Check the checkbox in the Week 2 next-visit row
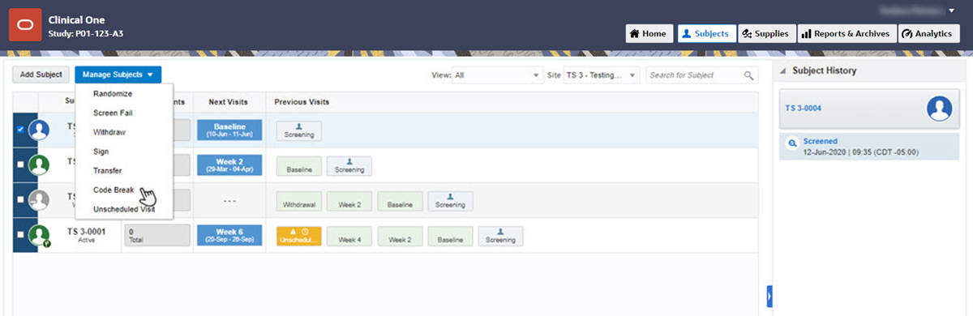Screen dimensions: 973x316 click(x=20, y=165)
